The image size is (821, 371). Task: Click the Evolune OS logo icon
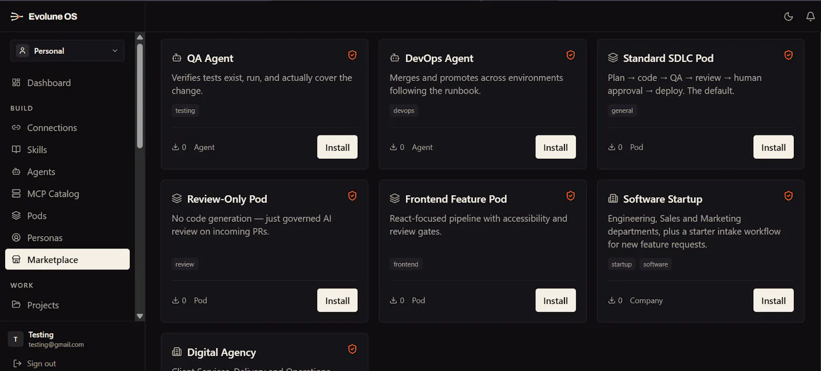point(16,16)
